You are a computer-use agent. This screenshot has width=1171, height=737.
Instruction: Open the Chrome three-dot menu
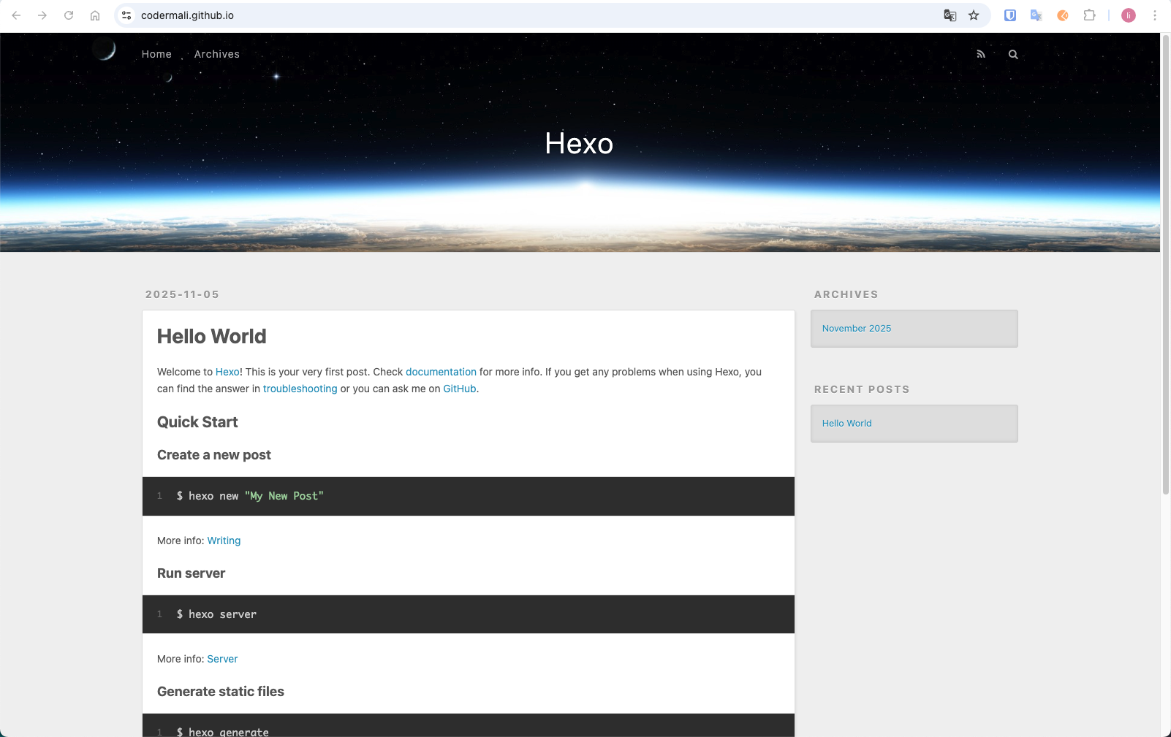click(1155, 15)
